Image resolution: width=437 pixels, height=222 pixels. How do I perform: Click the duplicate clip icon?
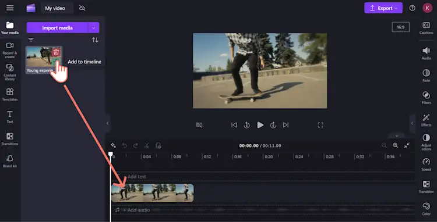(x=158, y=145)
